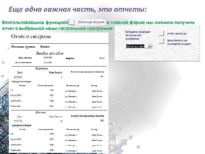Click the button beside 'Статистика гастроли'

pos(72,23)
